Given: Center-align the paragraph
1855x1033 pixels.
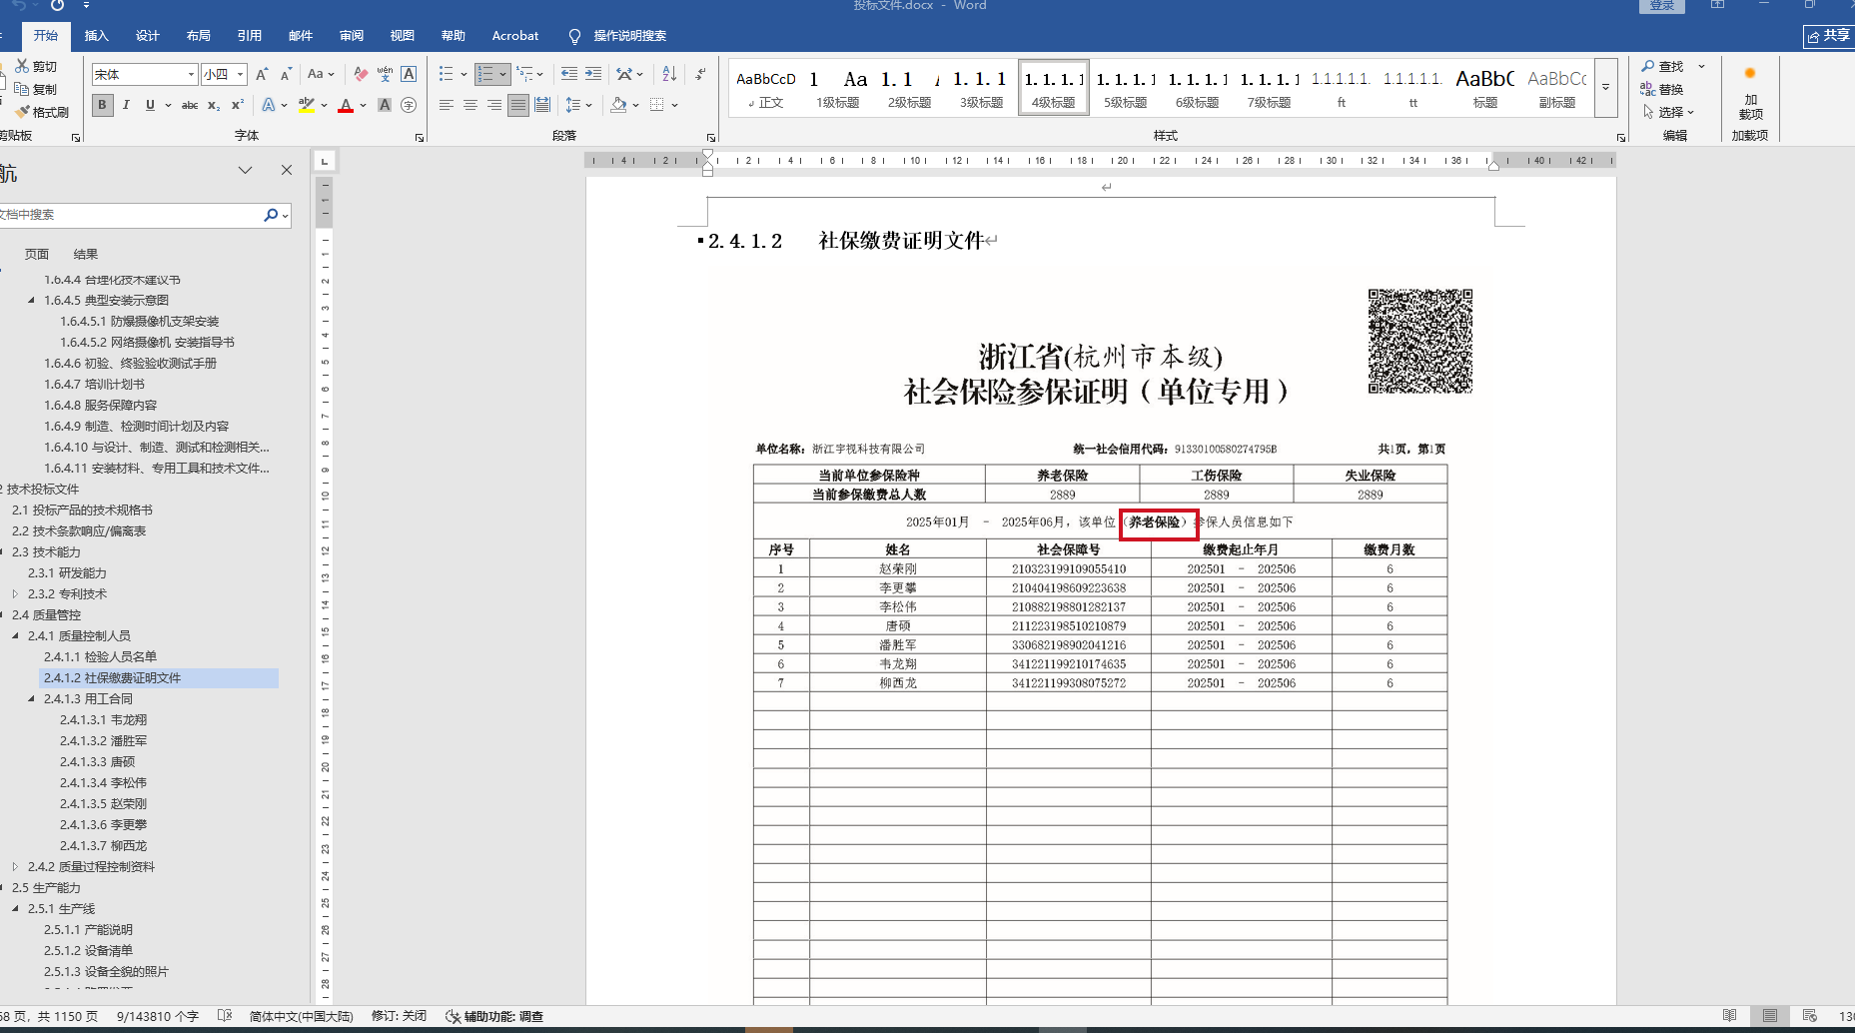Looking at the screenshot, I should tap(469, 105).
